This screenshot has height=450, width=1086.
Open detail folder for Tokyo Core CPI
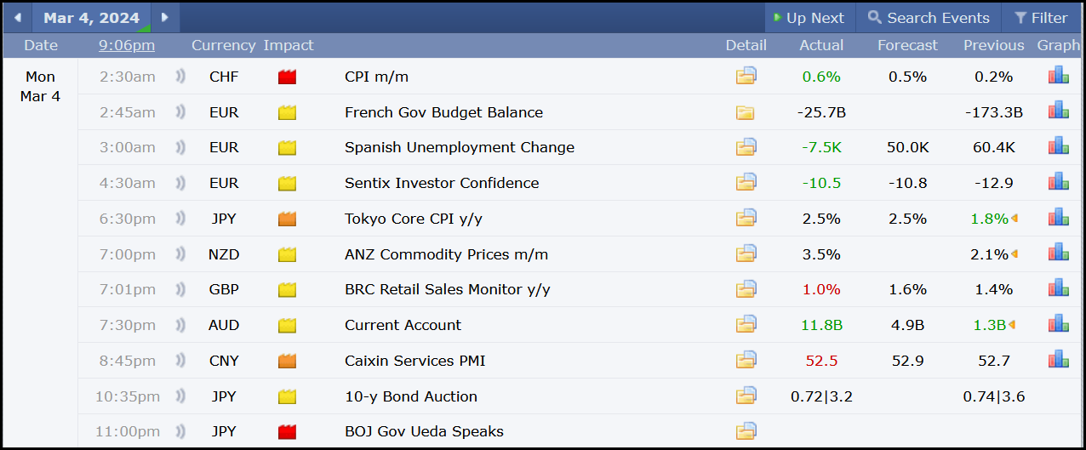[x=746, y=219]
